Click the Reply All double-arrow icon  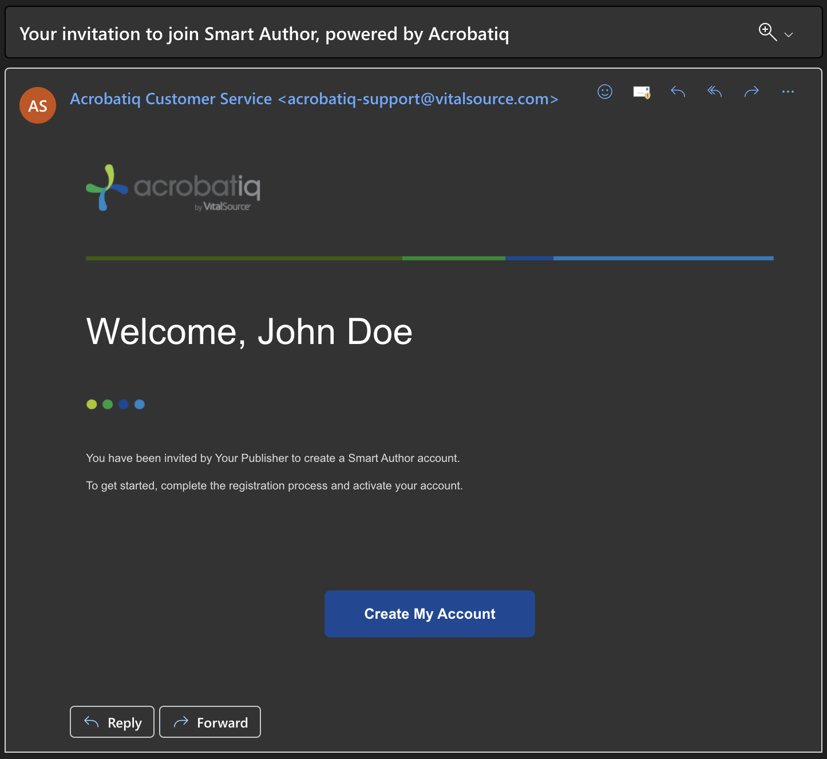715,92
